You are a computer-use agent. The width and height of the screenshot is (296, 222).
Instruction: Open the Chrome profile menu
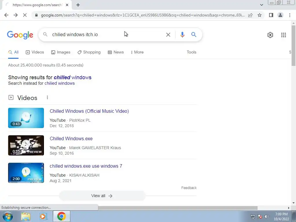[280, 15]
